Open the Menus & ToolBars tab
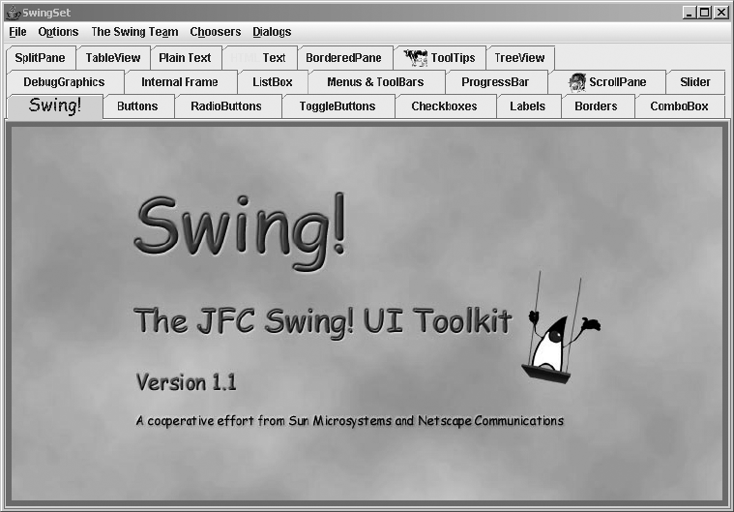The width and height of the screenshot is (734, 512). 376,82
